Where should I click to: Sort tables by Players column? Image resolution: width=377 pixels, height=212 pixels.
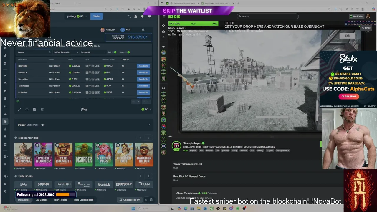(x=125, y=59)
